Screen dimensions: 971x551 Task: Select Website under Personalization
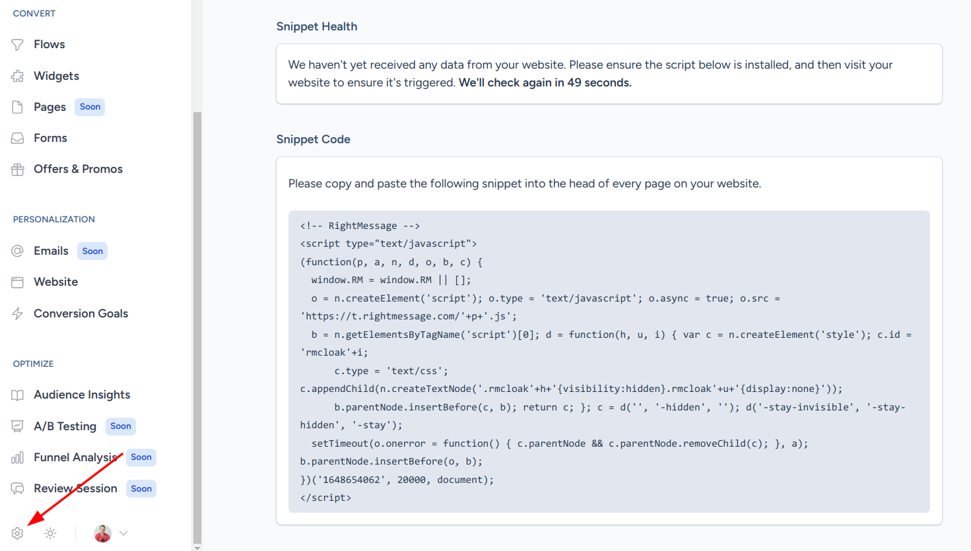point(55,282)
